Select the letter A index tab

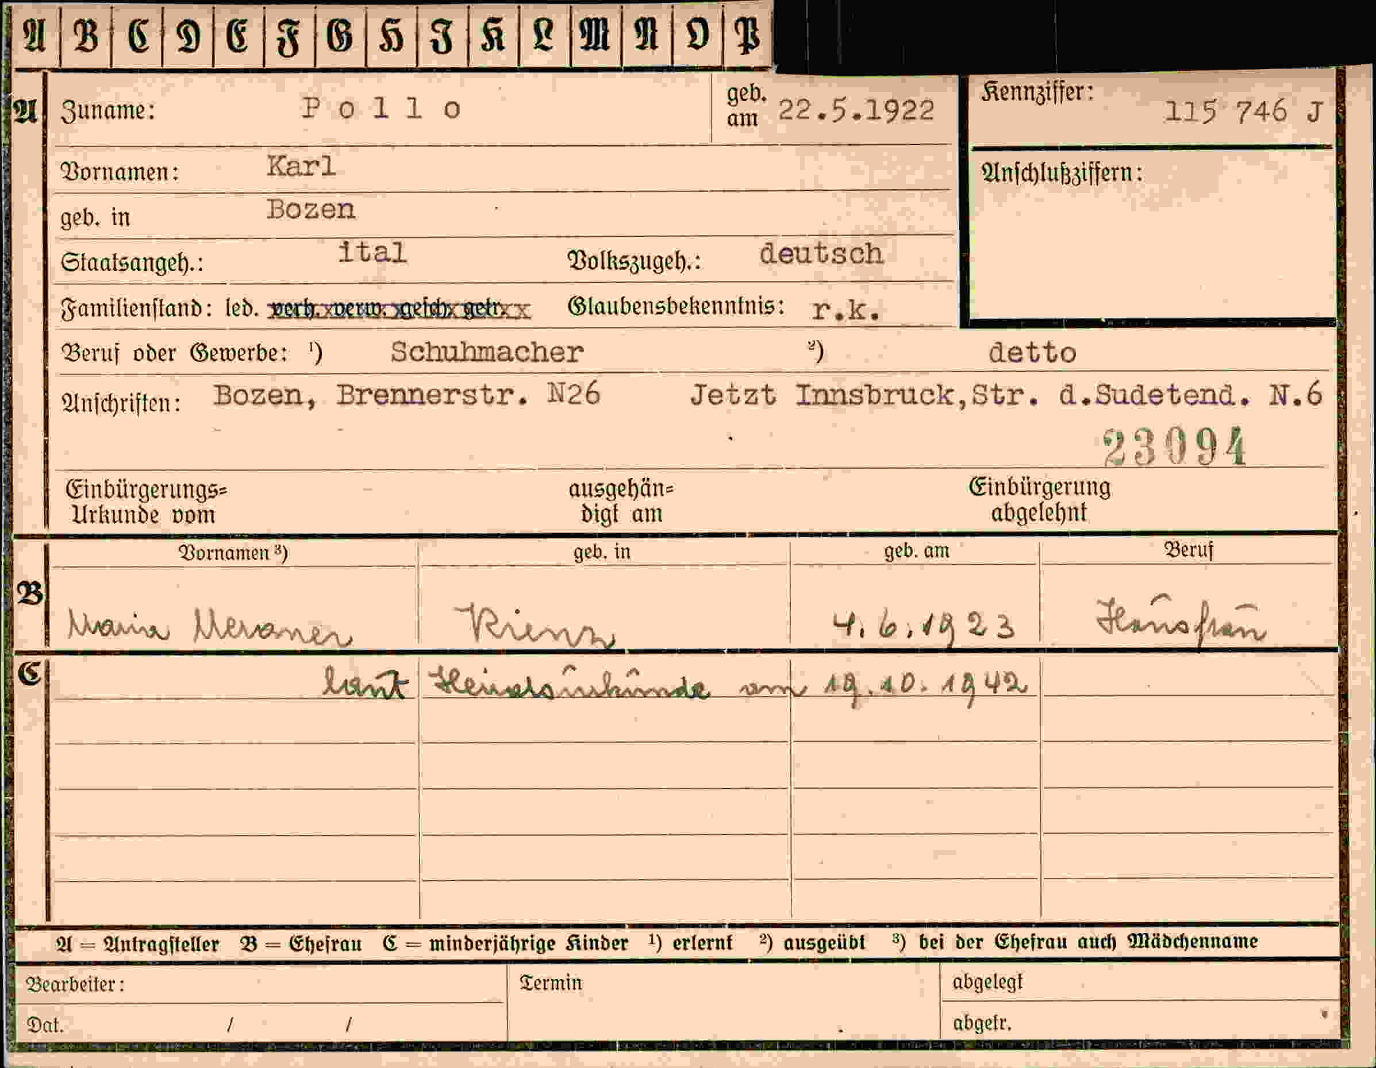[36, 35]
